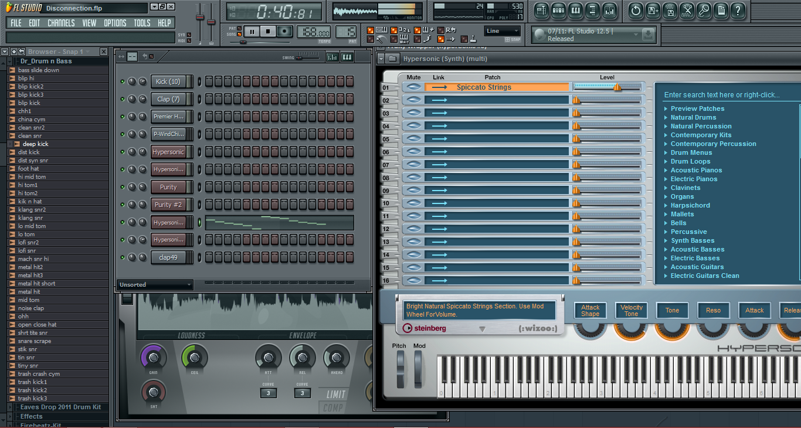The image size is (801, 428).
Task: Click the P-WindChi... channel button
Action: point(168,134)
